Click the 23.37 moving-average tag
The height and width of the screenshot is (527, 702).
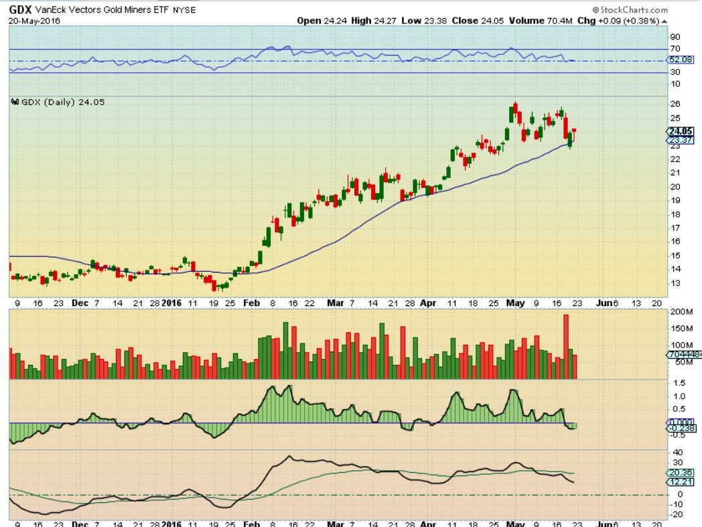pyautogui.click(x=681, y=140)
